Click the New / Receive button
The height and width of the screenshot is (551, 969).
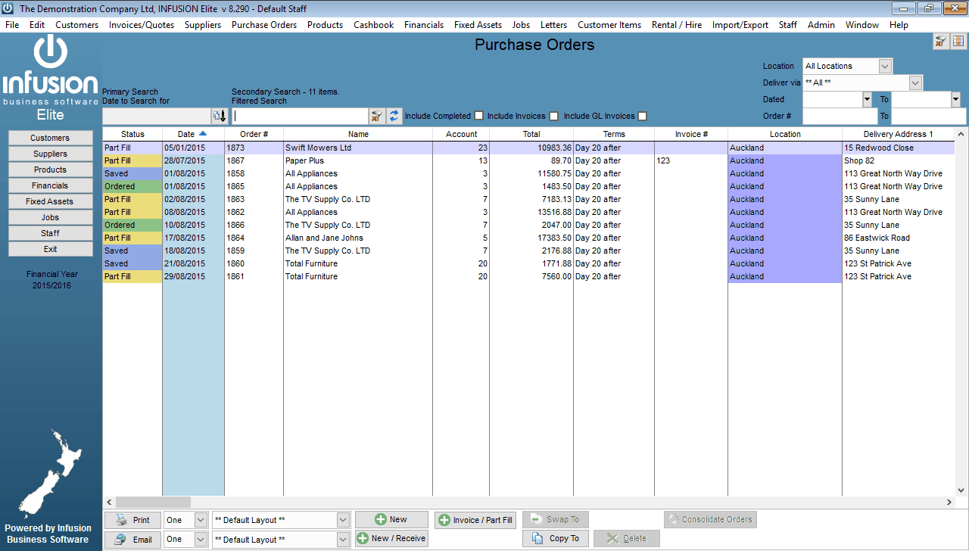click(x=391, y=538)
